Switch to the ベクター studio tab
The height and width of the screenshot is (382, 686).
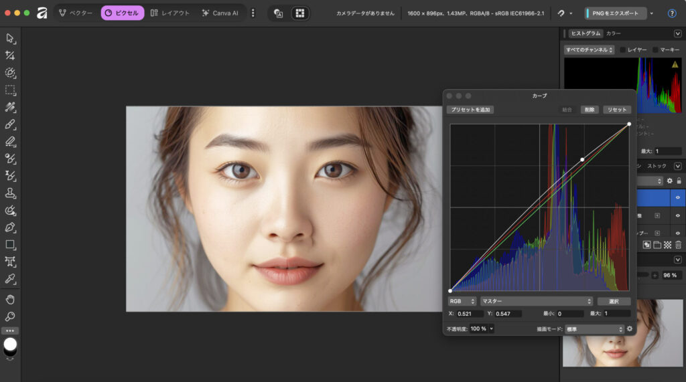pyautogui.click(x=75, y=13)
